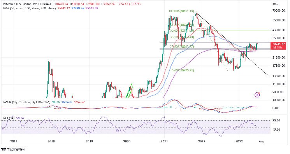Click the MFI 80.00 scale label
The height and width of the screenshot is (154, 290).
(276, 121)
